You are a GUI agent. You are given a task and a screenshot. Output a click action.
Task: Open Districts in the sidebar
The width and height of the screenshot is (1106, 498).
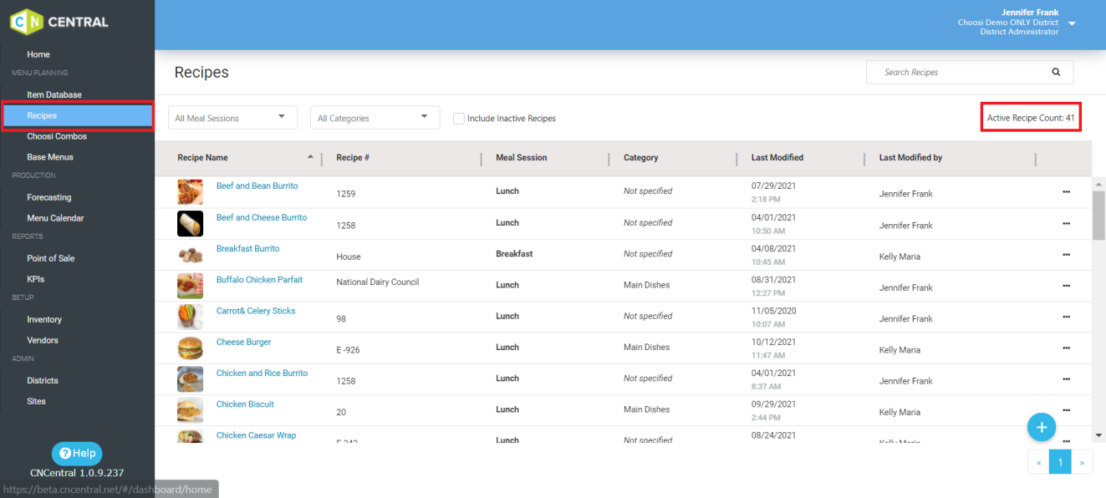pyautogui.click(x=43, y=381)
